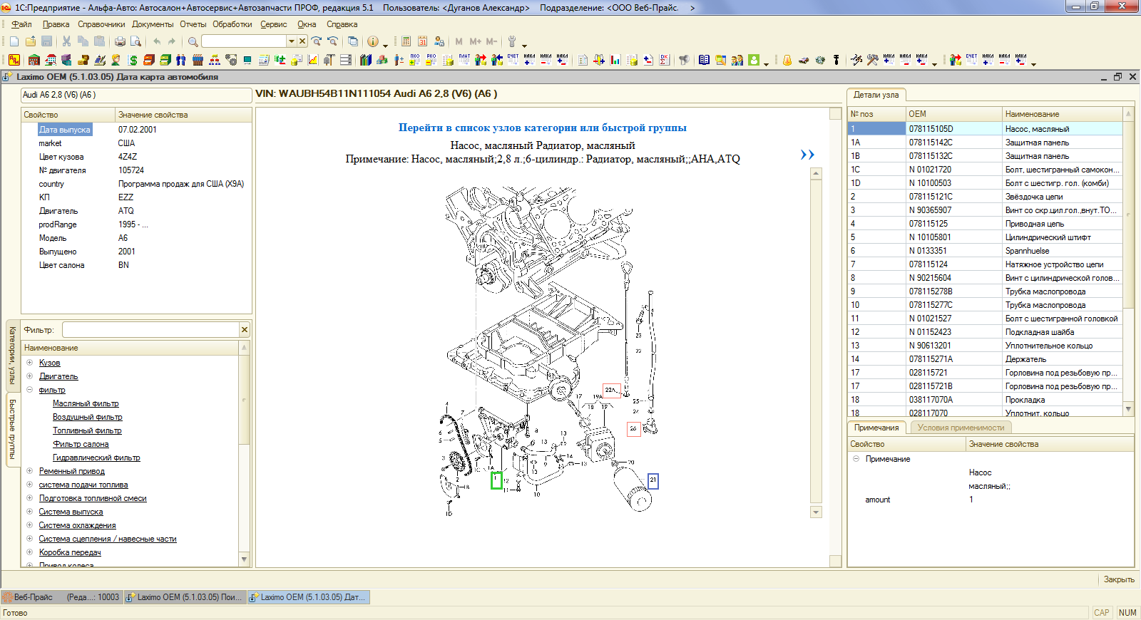Viewport: 1141px width, 620px height.
Task: Click the scissors Cut icon
Action: 66,41
